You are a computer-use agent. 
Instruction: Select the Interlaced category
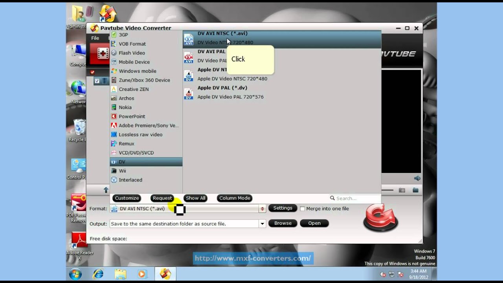click(x=146, y=180)
